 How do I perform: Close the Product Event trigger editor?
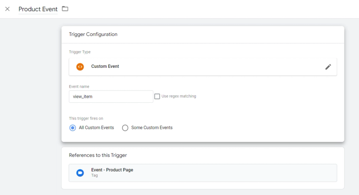[7, 9]
